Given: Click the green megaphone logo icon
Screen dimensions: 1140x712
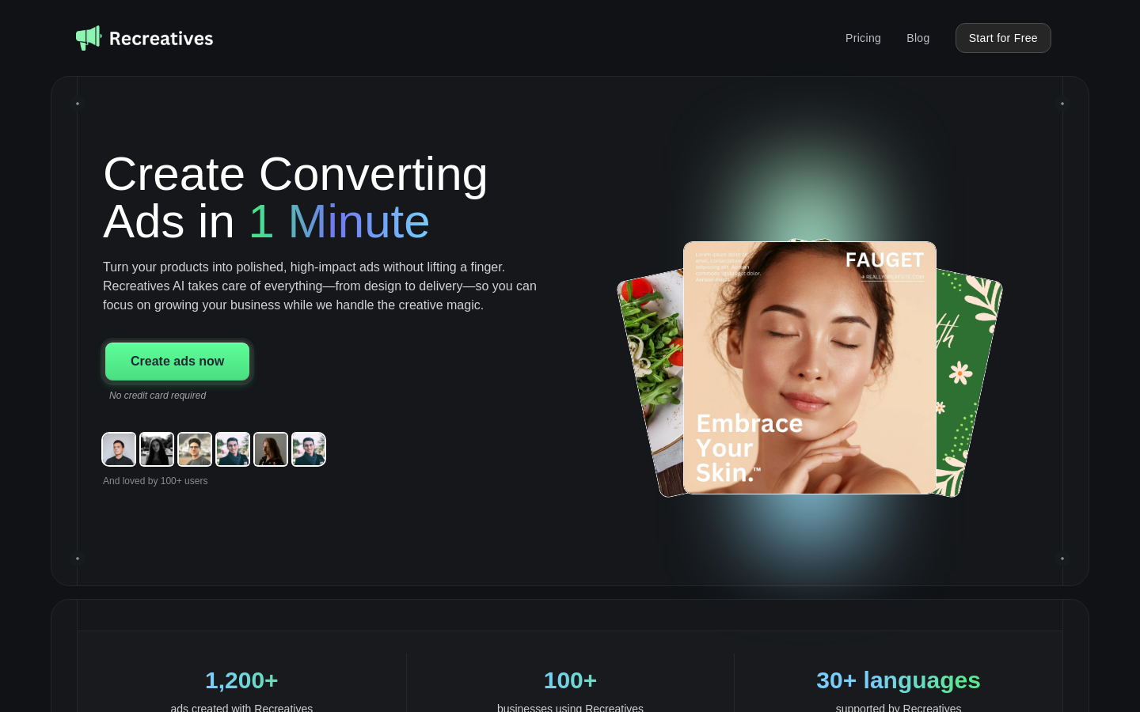Looking at the screenshot, I should coord(89,38).
